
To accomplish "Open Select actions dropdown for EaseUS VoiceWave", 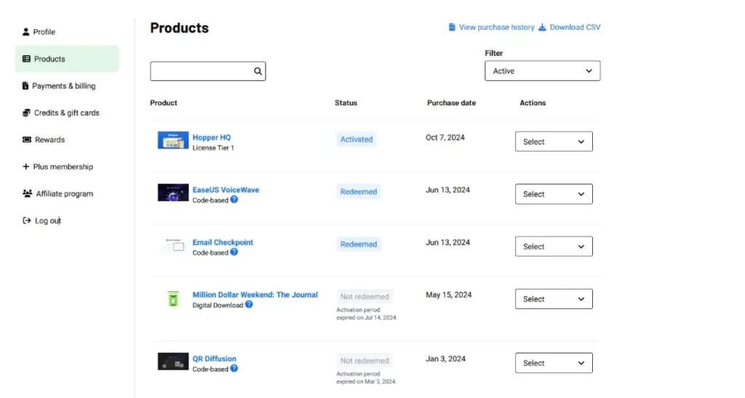I will click(554, 194).
